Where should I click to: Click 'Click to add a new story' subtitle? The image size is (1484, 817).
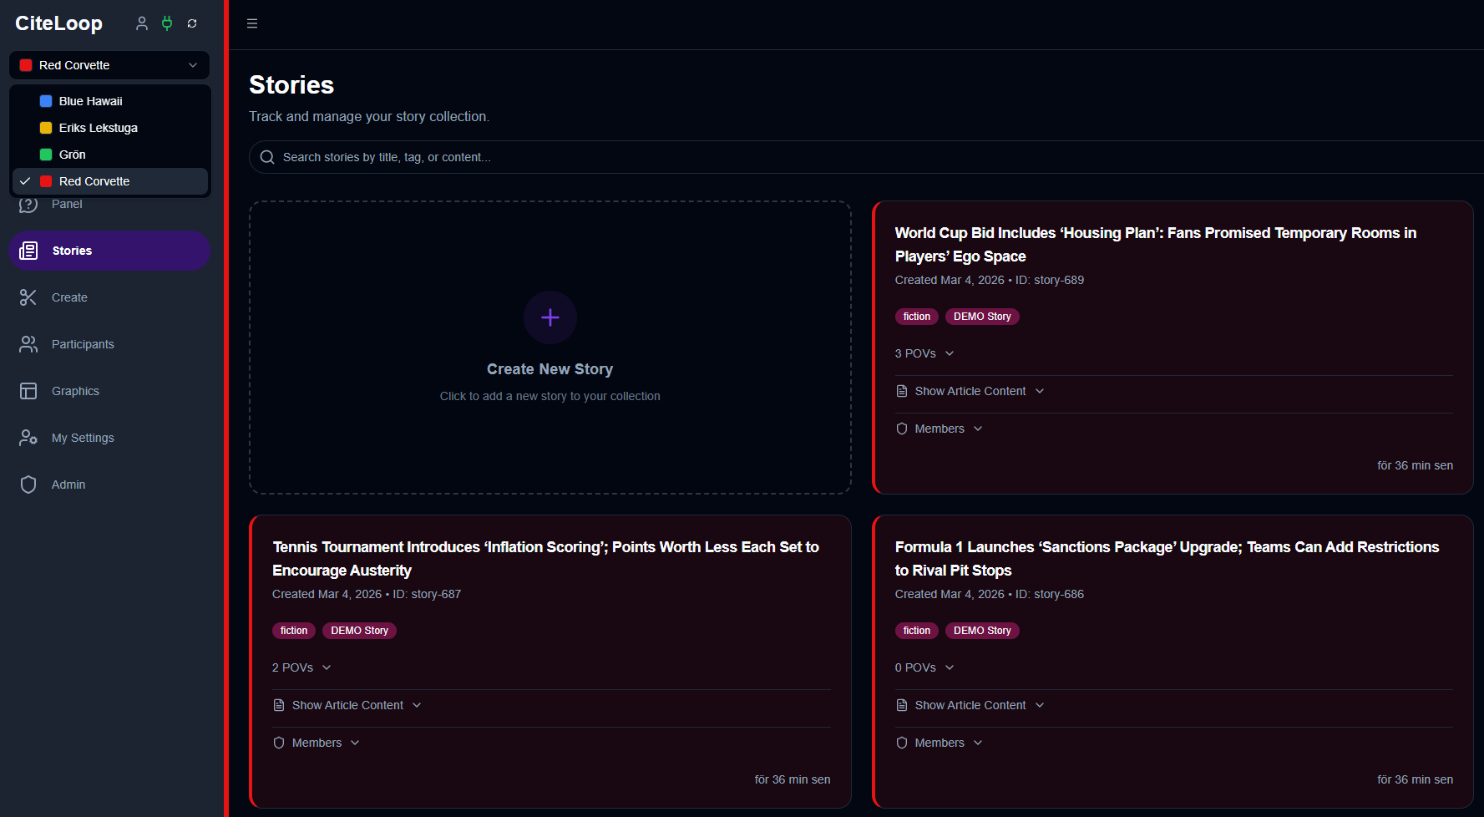(550, 396)
